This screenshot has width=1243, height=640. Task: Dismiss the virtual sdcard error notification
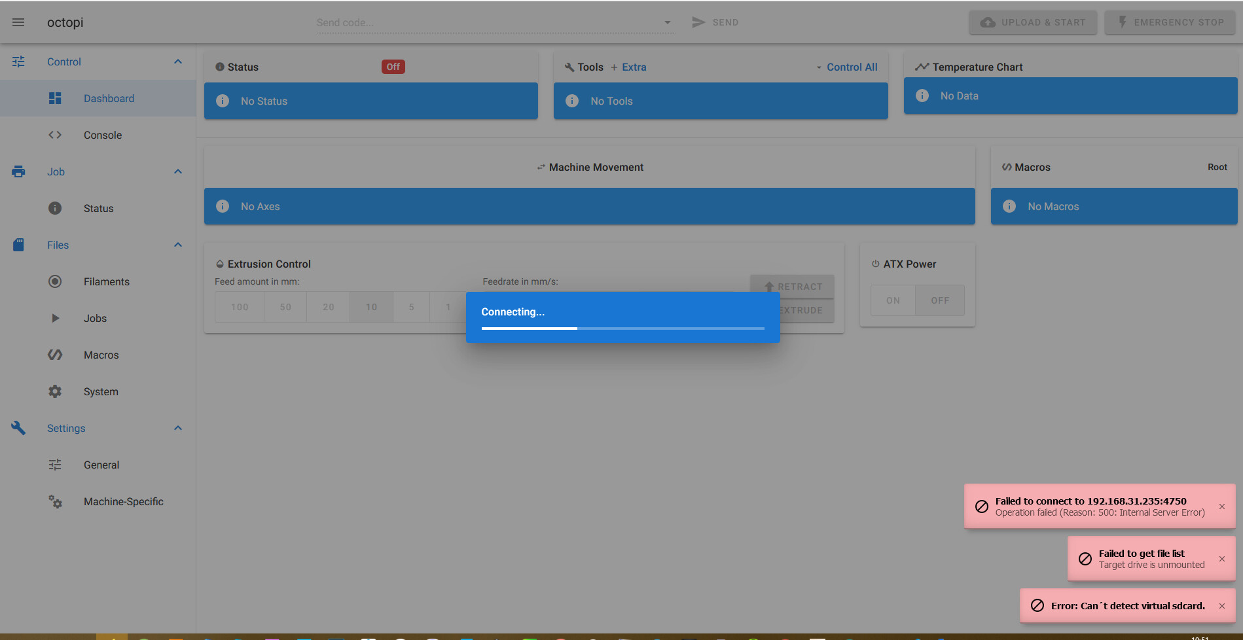pos(1221,606)
